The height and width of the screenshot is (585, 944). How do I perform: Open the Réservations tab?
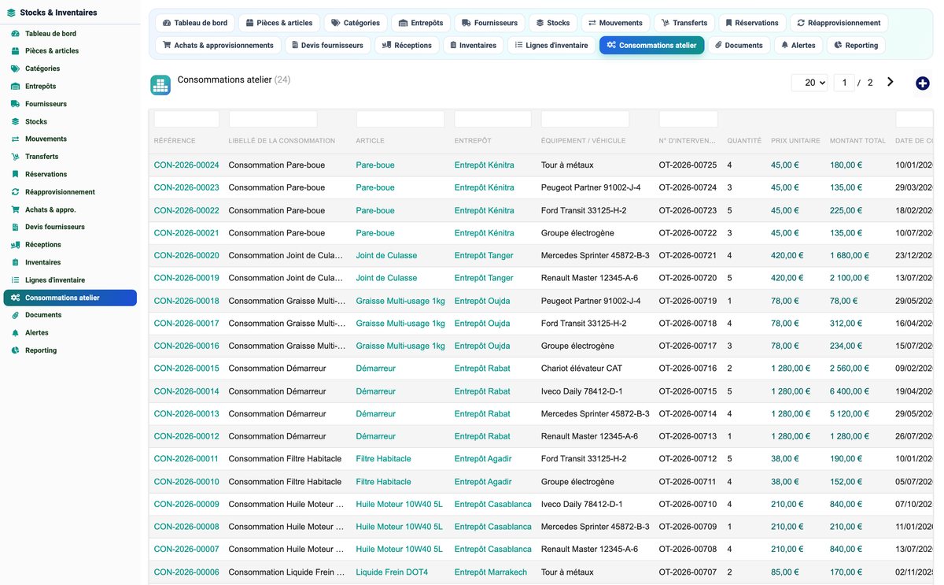click(752, 23)
